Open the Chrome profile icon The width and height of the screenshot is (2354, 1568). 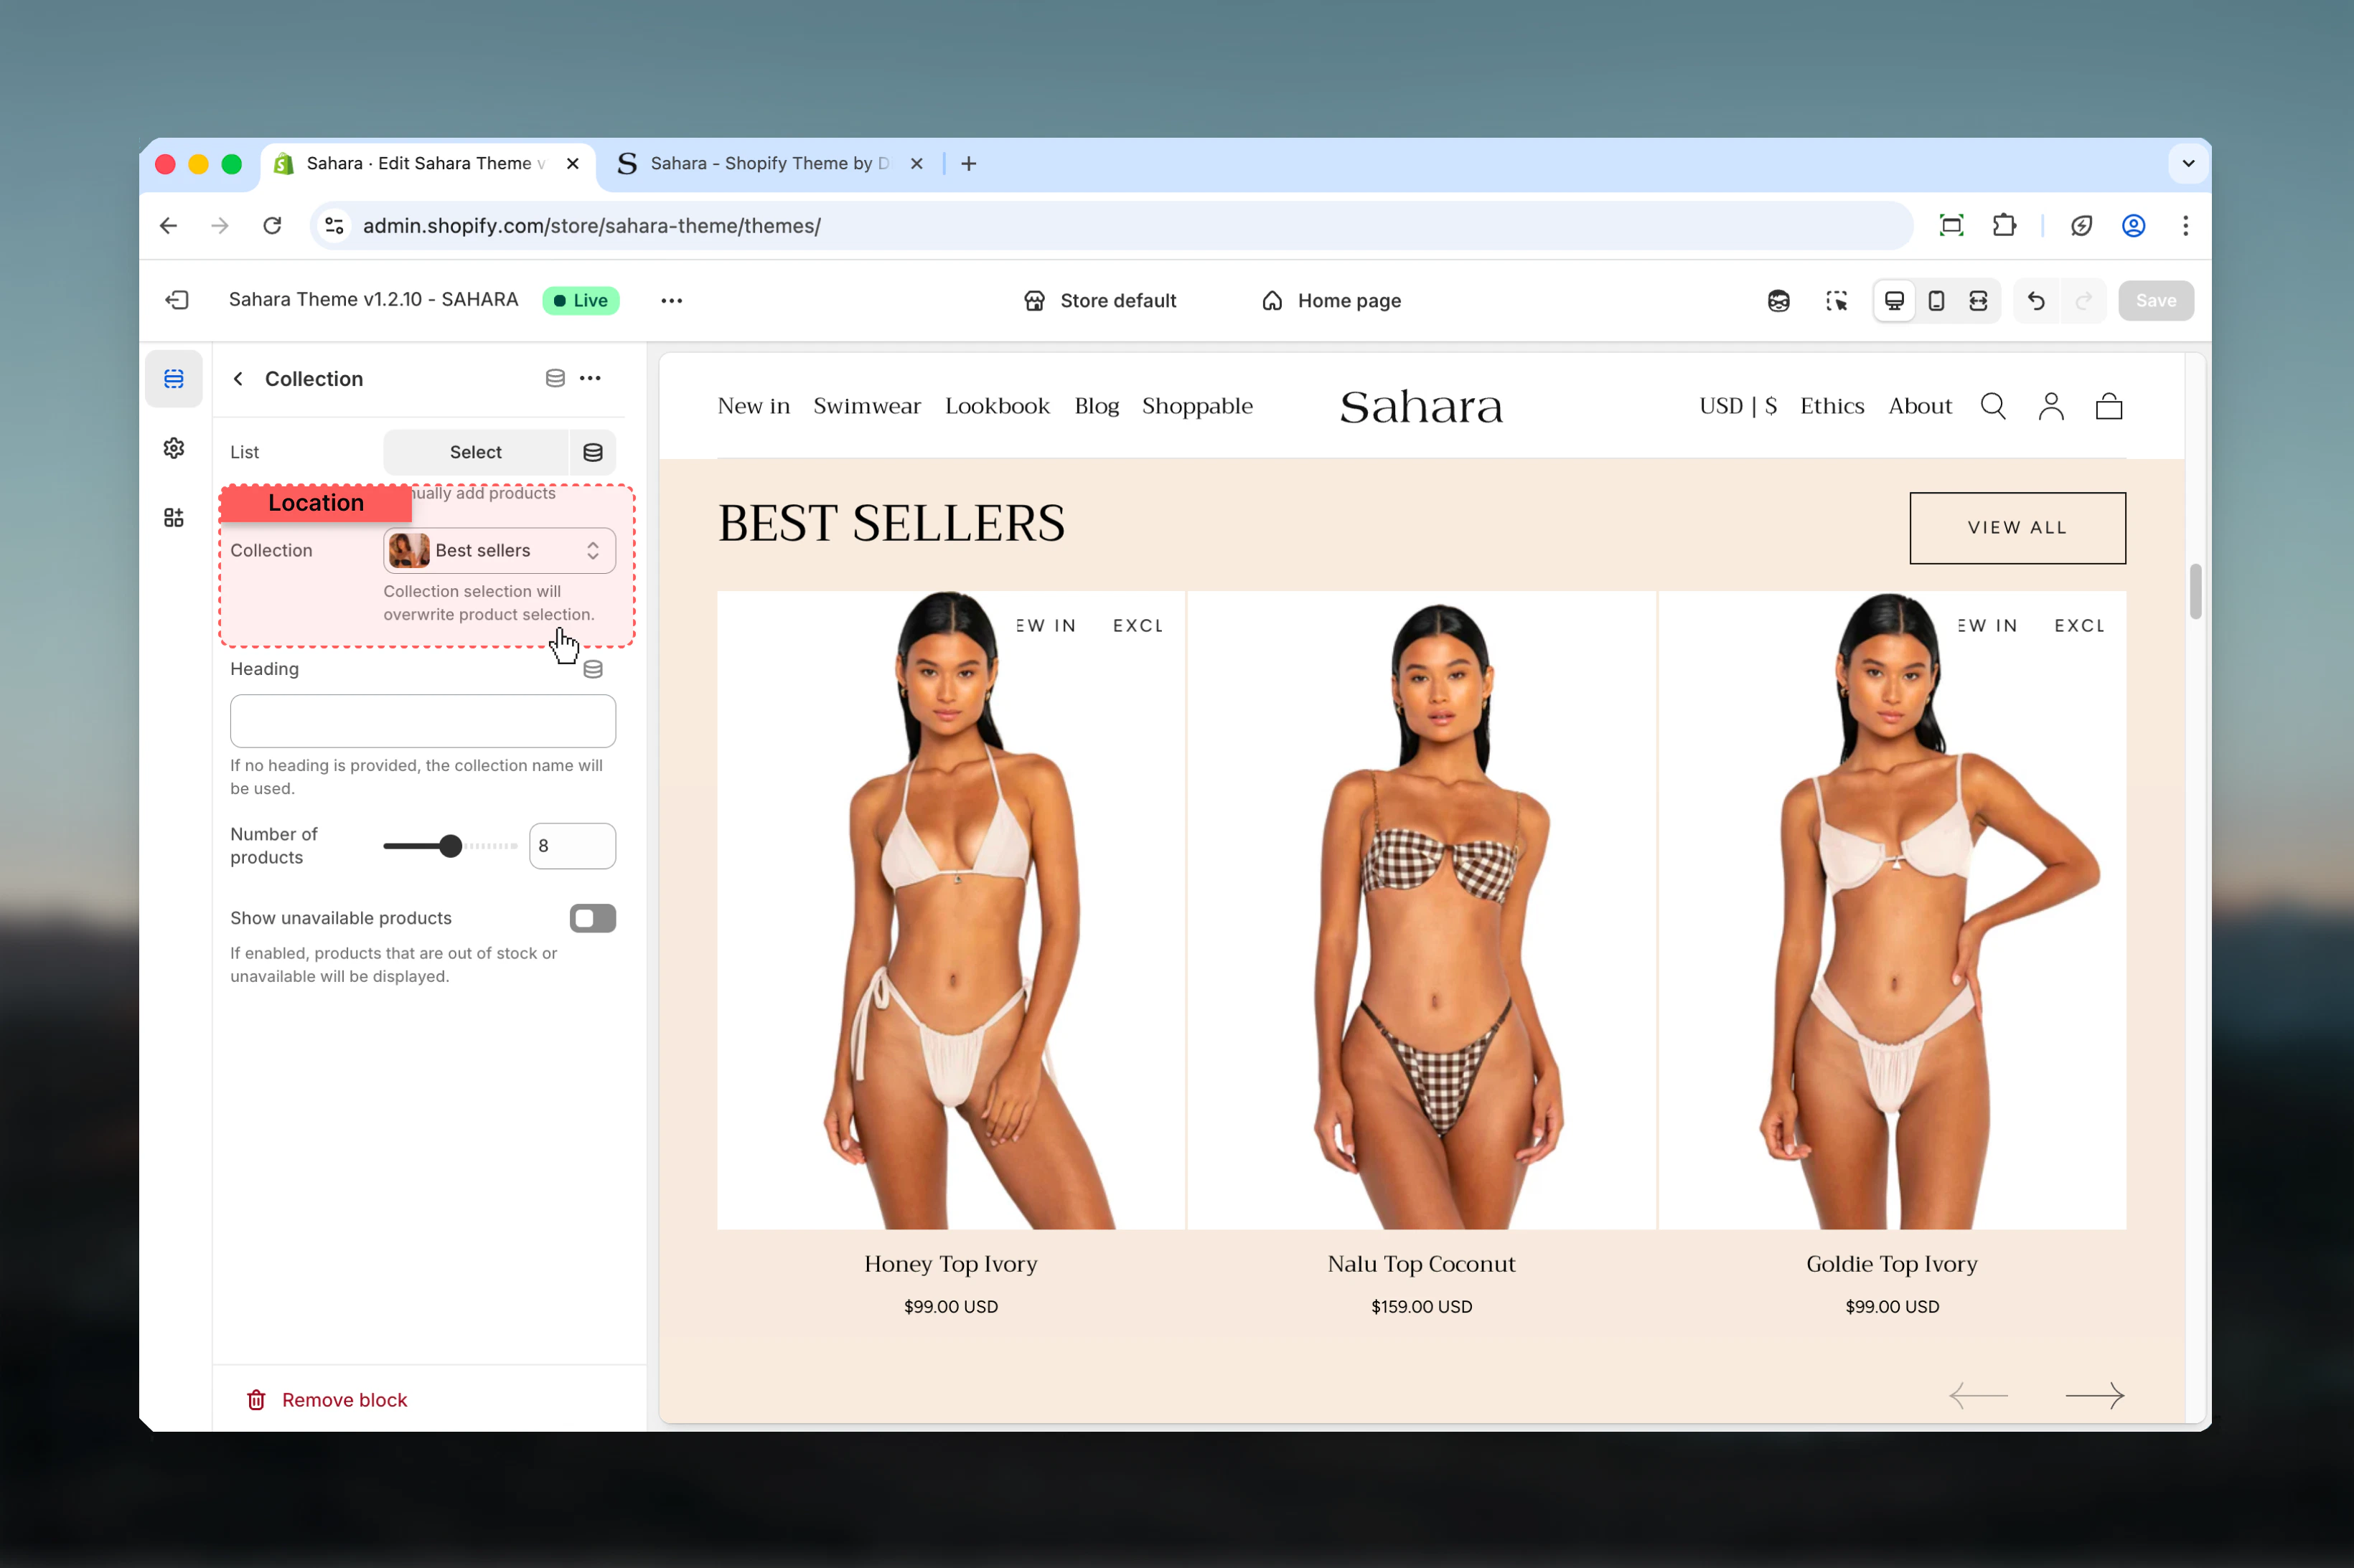point(2134,226)
